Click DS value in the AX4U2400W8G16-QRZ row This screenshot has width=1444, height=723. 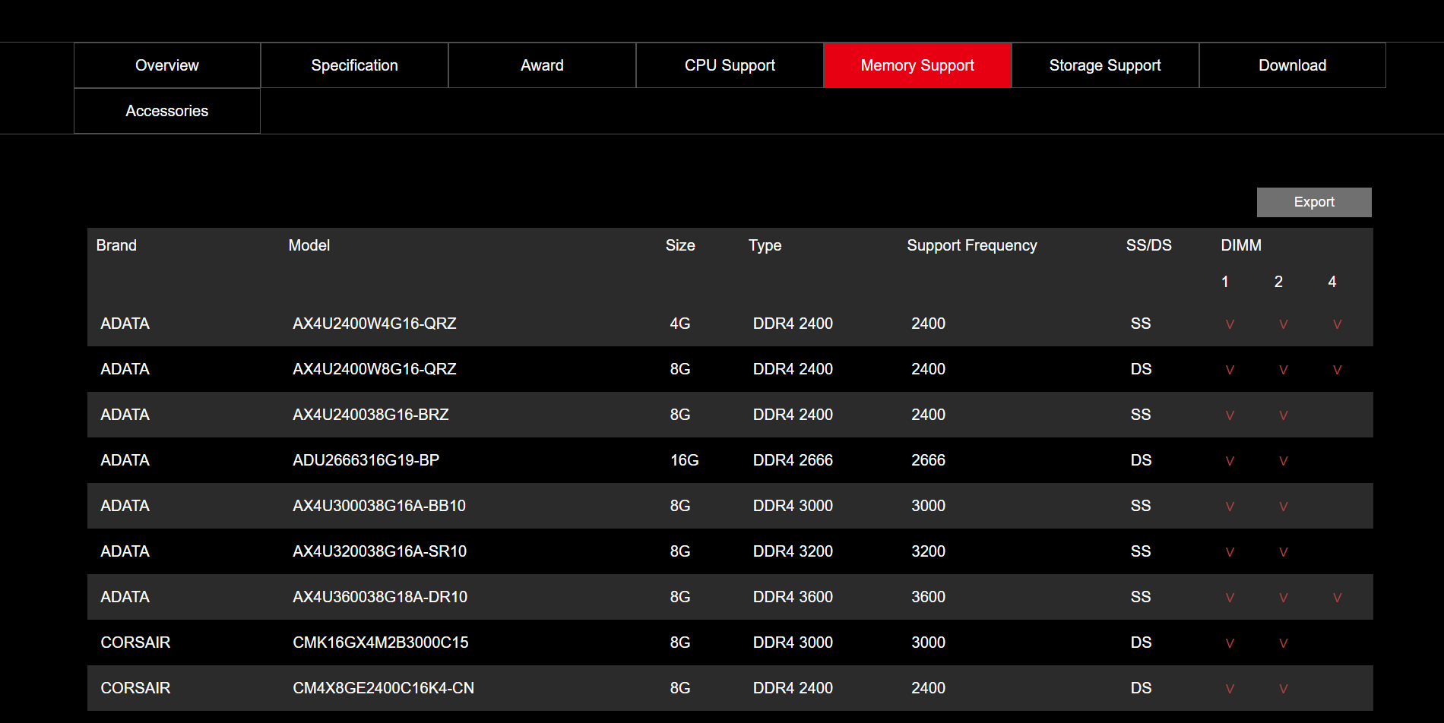[x=1141, y=369]
